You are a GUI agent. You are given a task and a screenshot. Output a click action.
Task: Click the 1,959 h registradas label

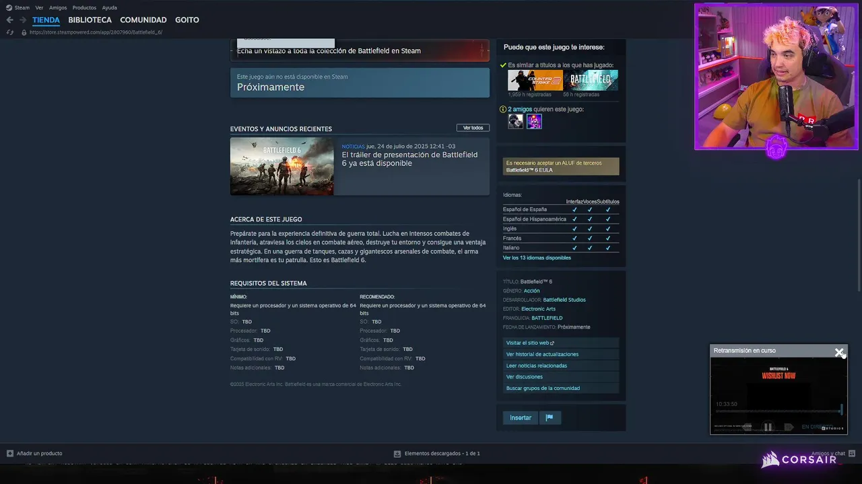point(530,94)
